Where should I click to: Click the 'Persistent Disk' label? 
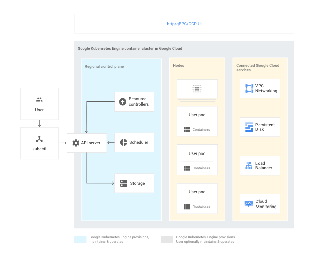tap(265, 127)
